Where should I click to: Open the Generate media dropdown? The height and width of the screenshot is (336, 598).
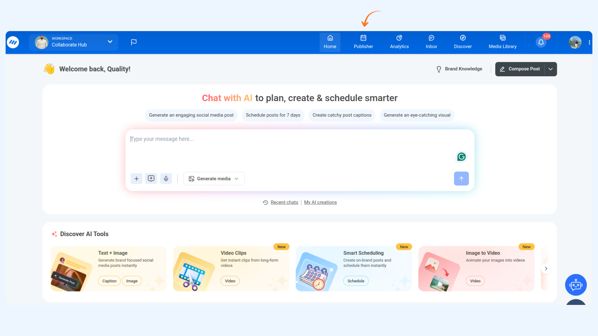[x=214, y=179]
